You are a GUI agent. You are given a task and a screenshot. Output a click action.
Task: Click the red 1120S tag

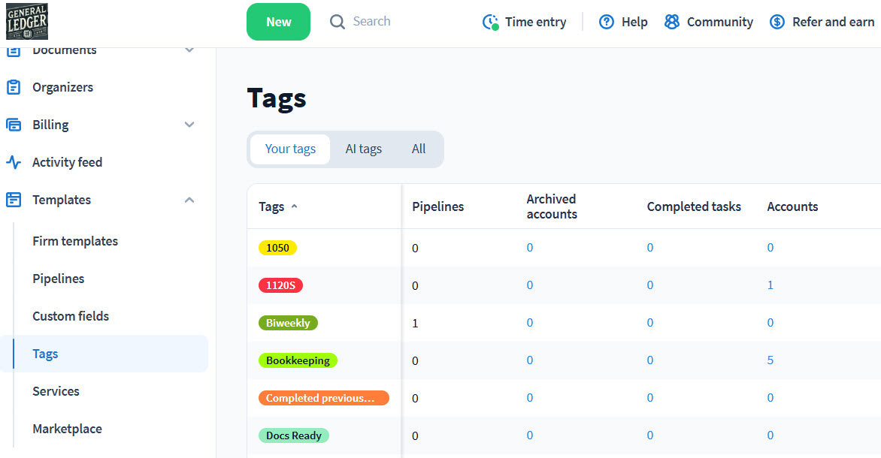click(x=280, y=285)
